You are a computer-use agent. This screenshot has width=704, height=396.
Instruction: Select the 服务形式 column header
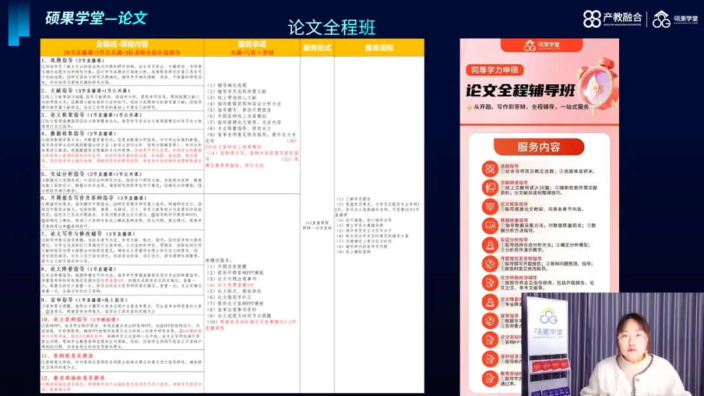tap(317, 48)
